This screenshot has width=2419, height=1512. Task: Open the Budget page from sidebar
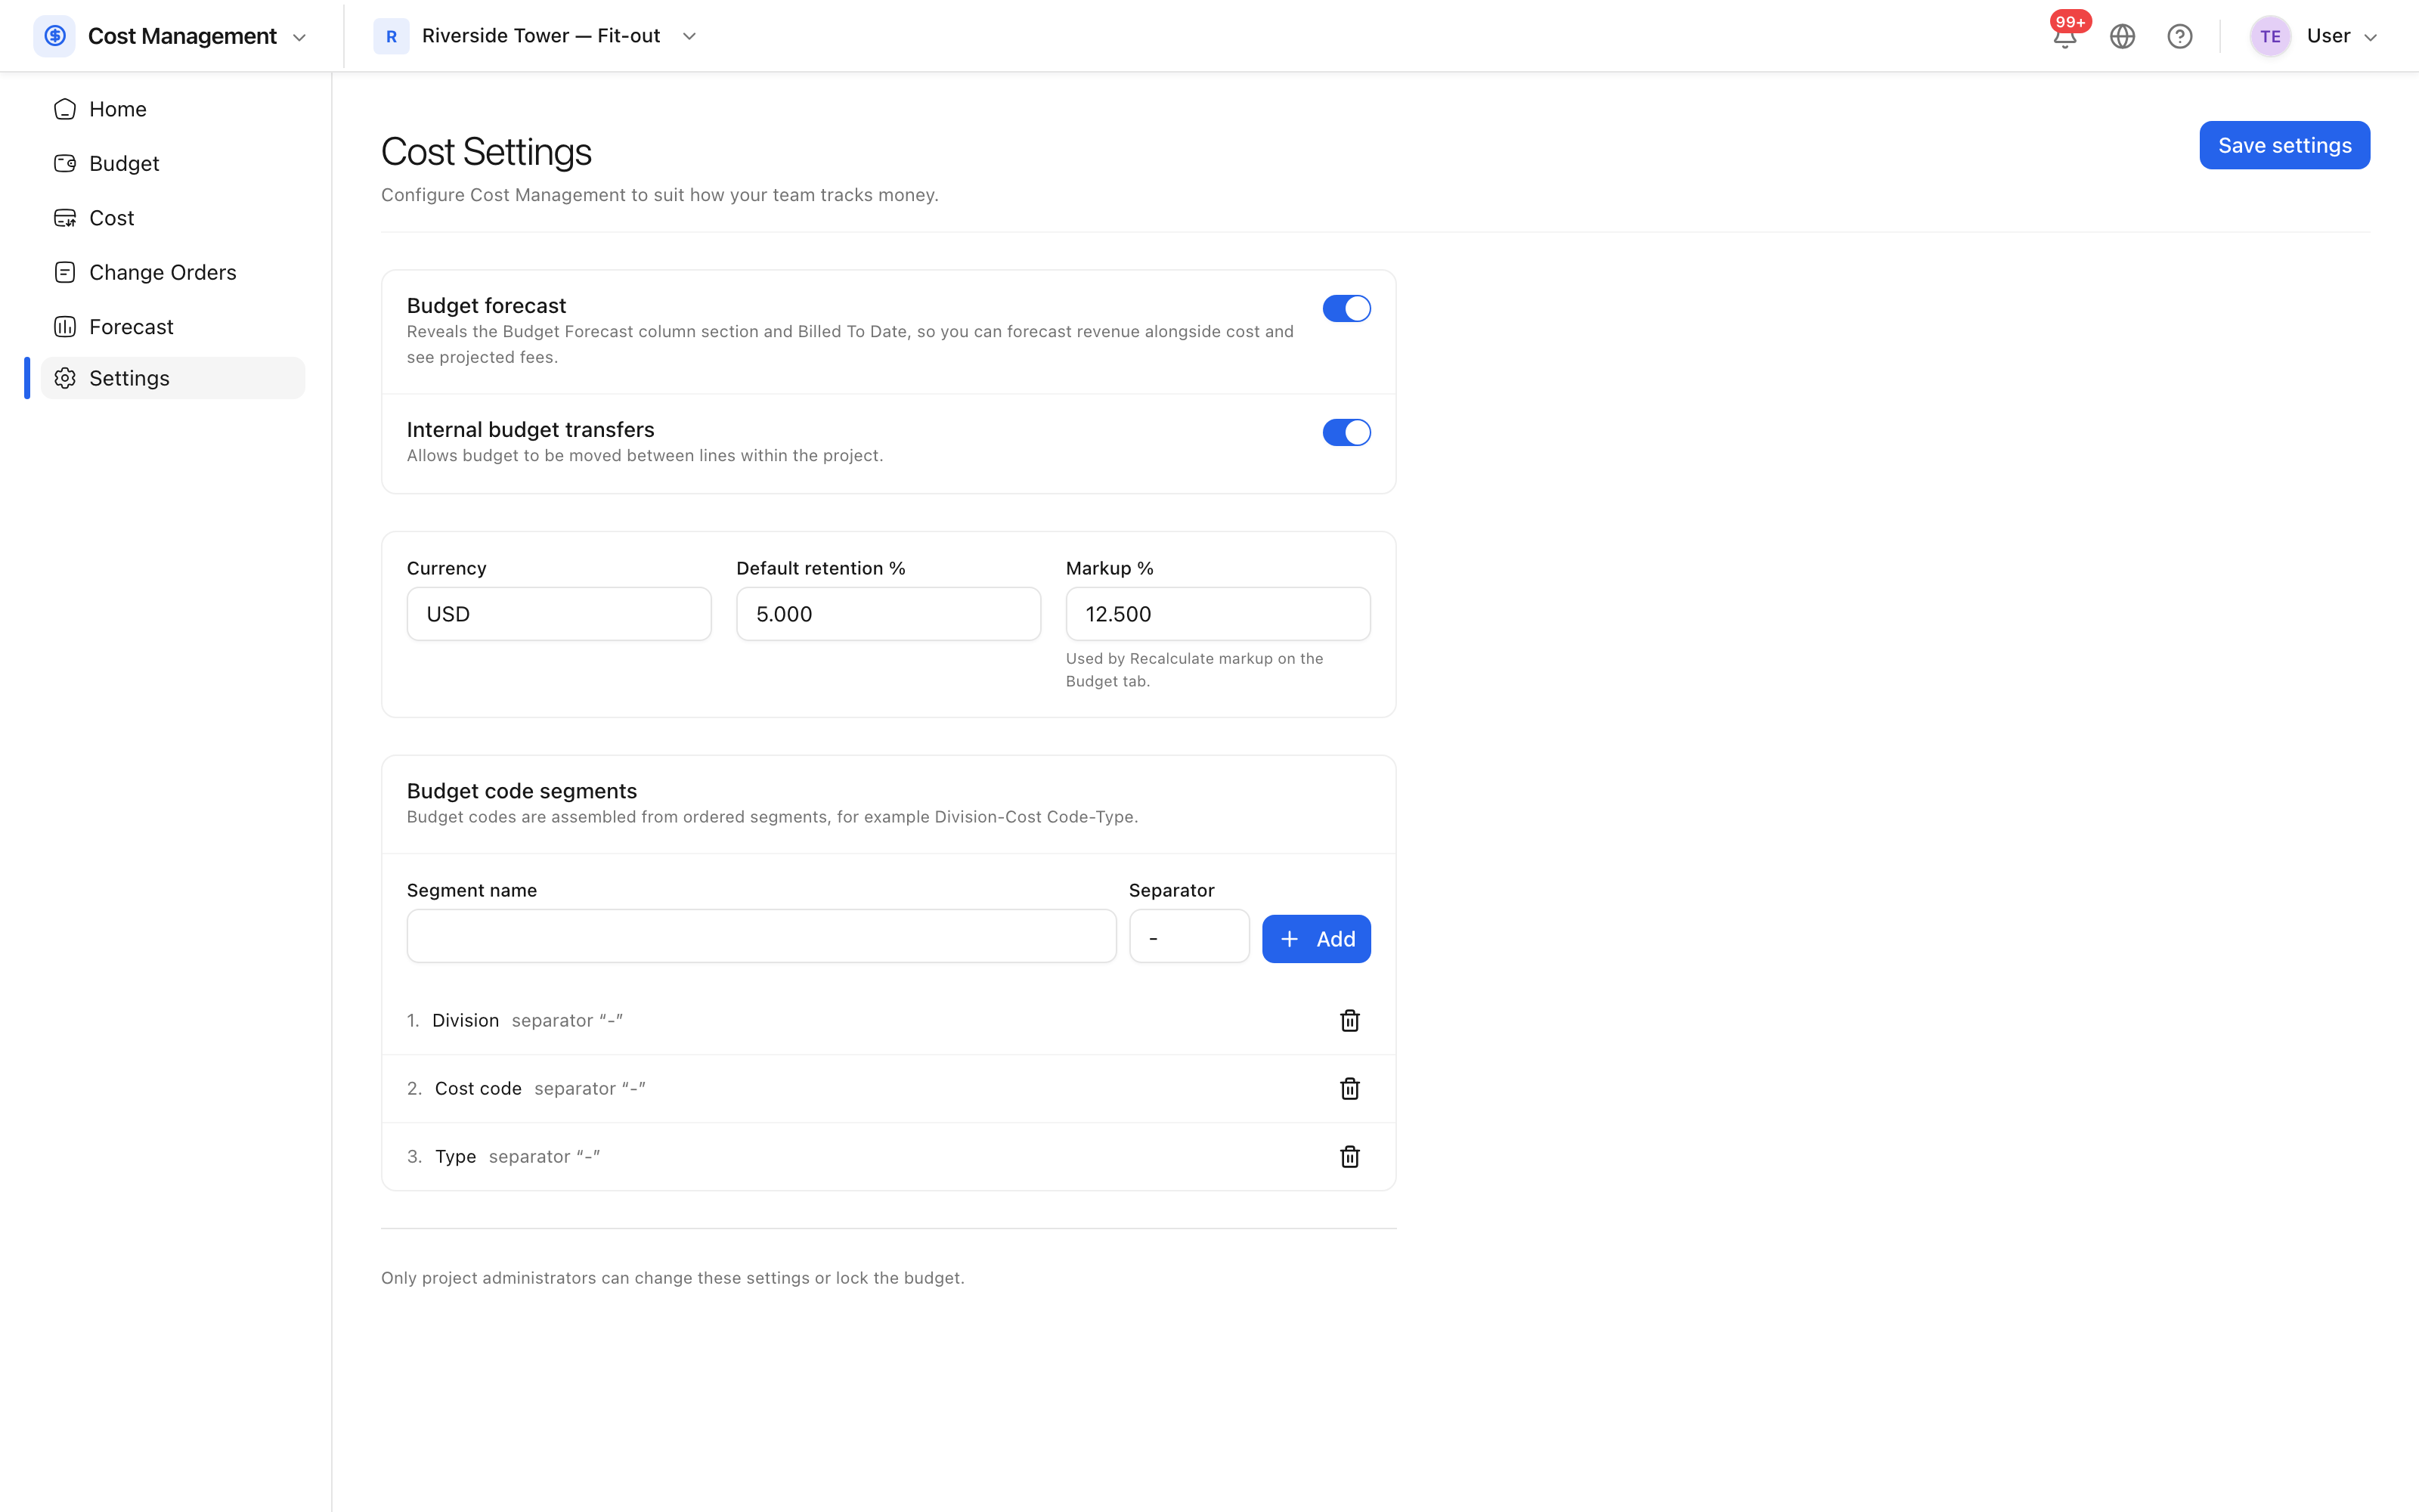point(172,163)
